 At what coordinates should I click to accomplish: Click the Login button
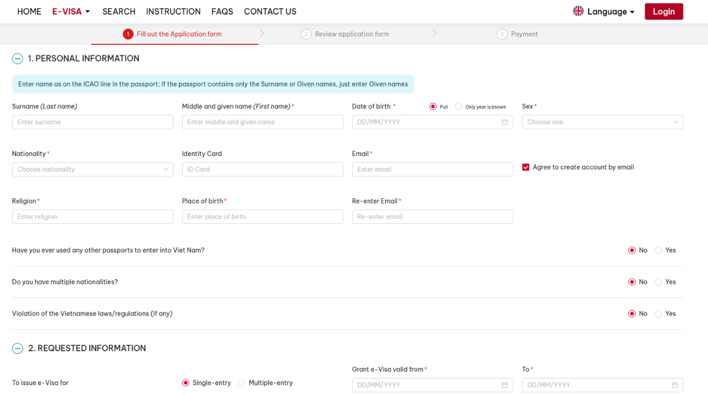(663, 11)
